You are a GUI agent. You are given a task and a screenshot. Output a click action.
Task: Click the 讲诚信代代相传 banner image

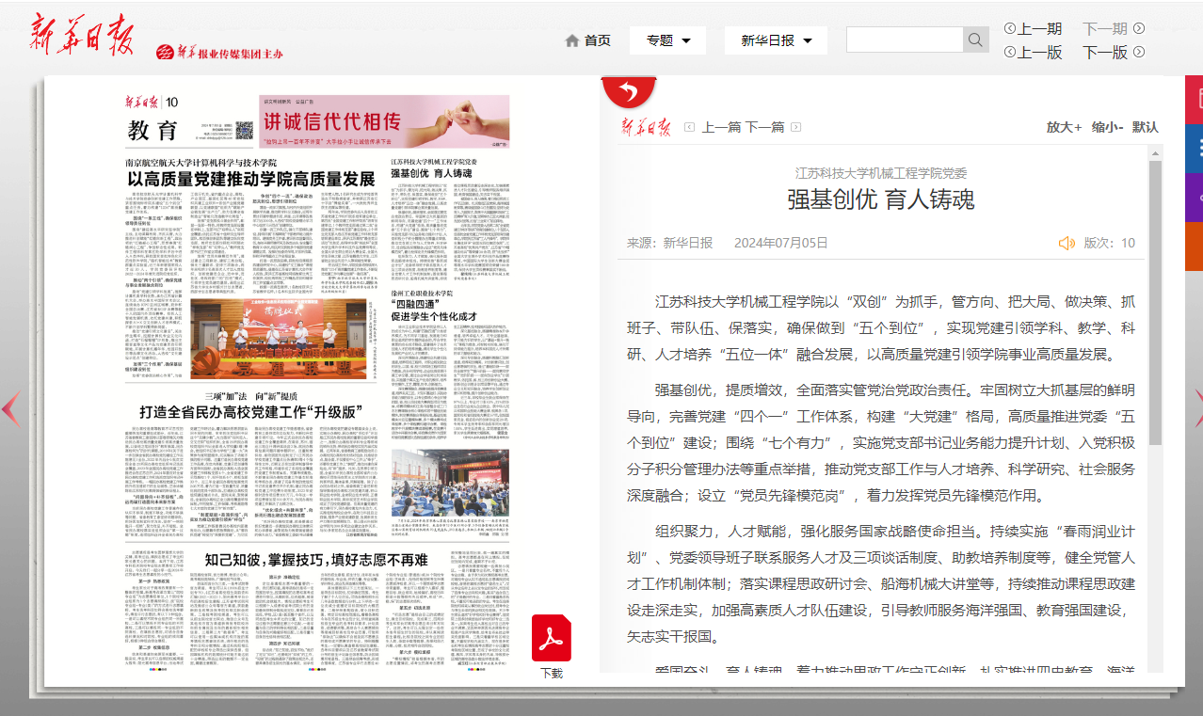point(385,120)
